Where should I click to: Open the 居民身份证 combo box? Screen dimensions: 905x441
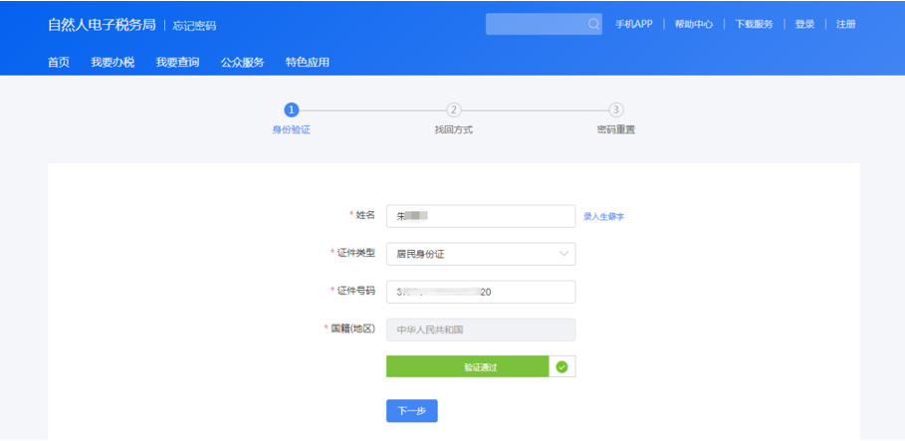tap(481, 254)
